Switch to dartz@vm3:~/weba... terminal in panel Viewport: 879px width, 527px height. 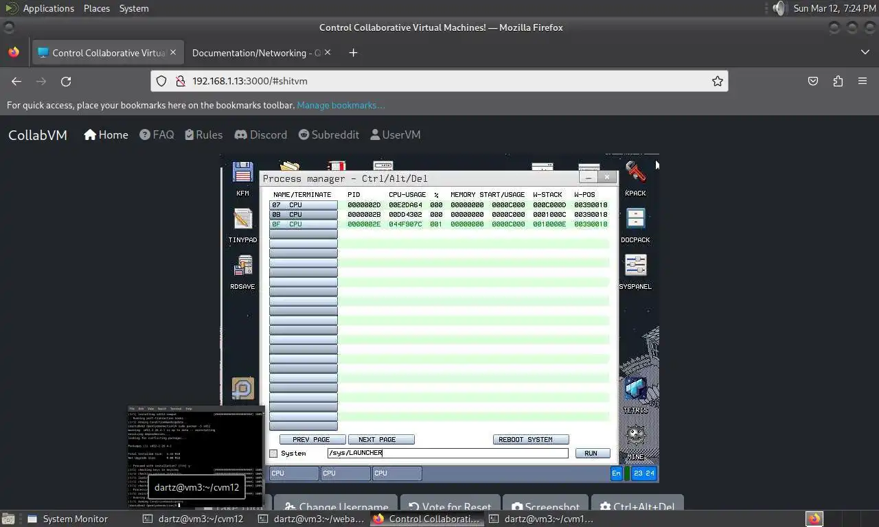(311, 519)
